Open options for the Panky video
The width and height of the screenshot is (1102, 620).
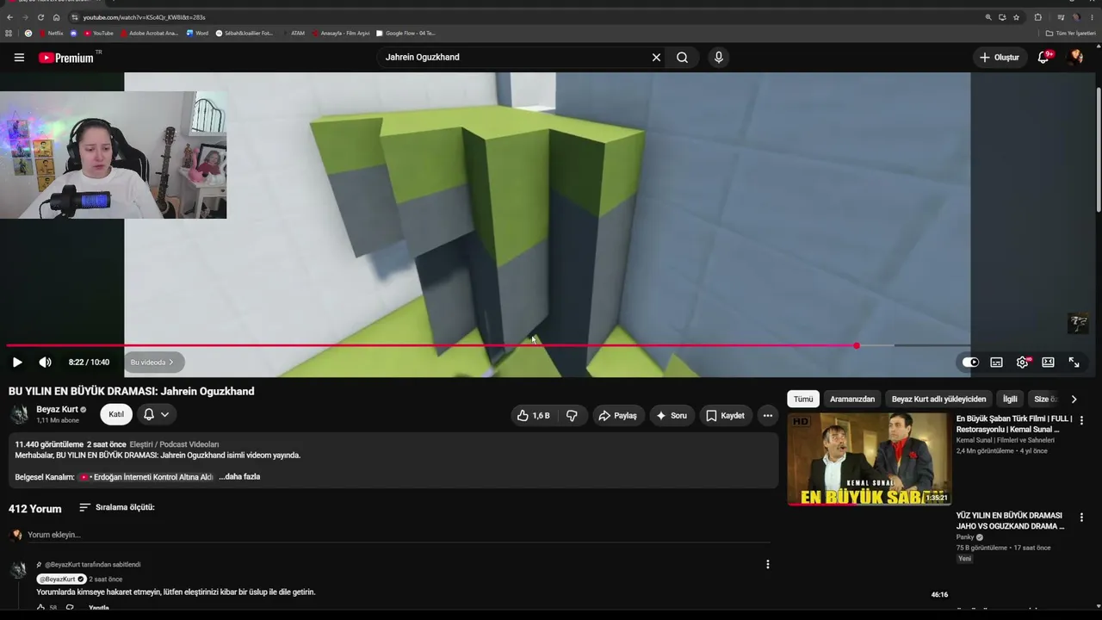[1081, 518]
